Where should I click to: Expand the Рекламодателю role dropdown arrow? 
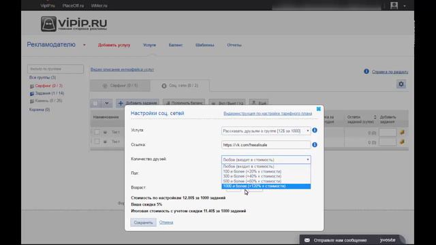pos(84,45)
